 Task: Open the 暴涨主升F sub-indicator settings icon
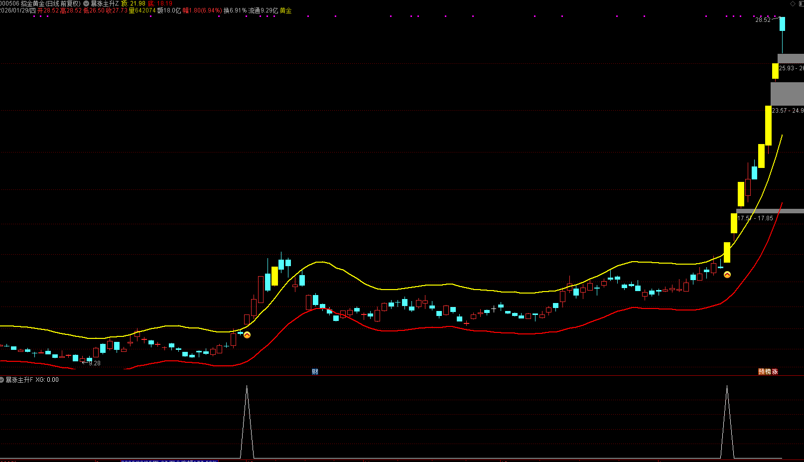tap(2, 380)
